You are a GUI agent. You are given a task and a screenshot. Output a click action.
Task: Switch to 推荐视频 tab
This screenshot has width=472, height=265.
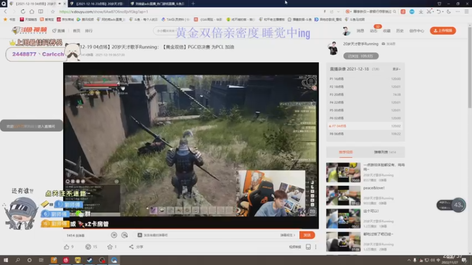(x=346, y=152)
